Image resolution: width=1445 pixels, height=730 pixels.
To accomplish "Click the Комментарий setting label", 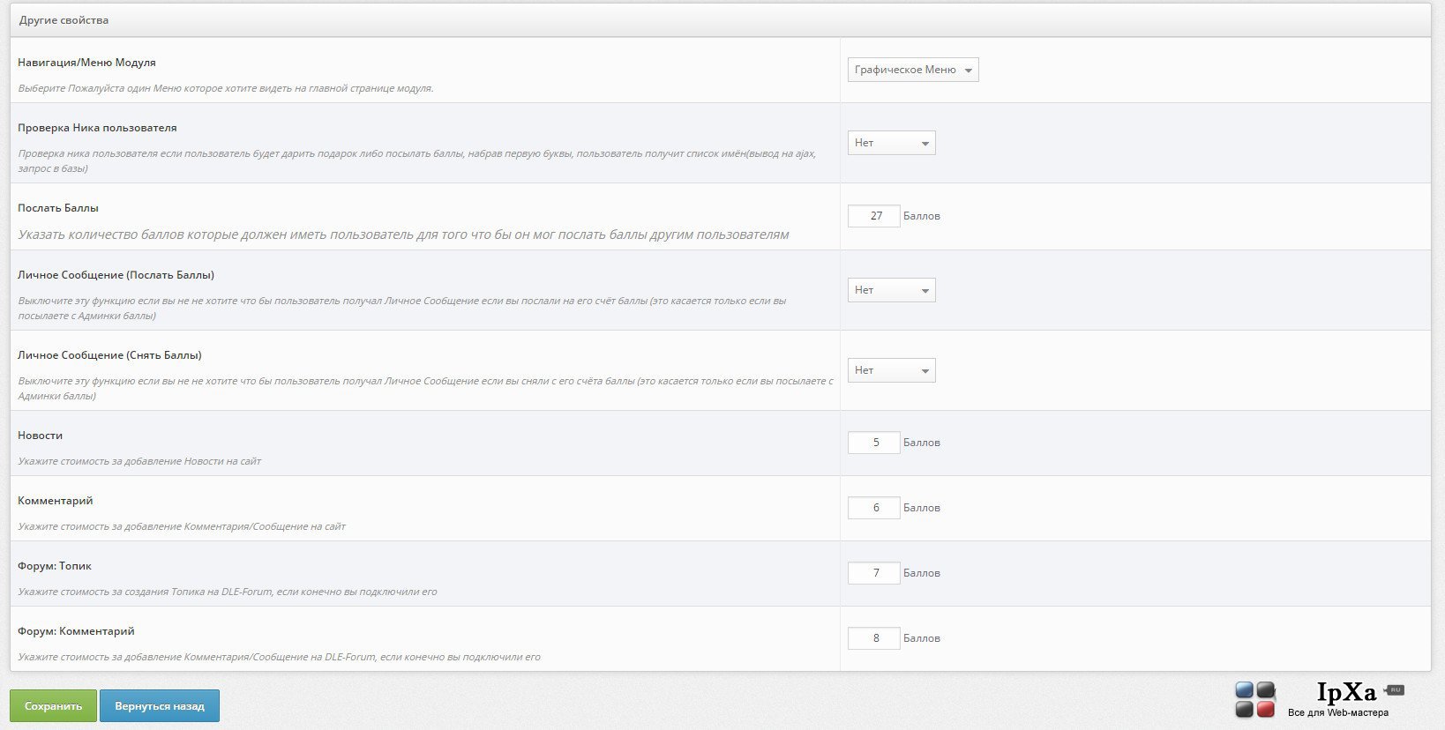I will point(55,501).
